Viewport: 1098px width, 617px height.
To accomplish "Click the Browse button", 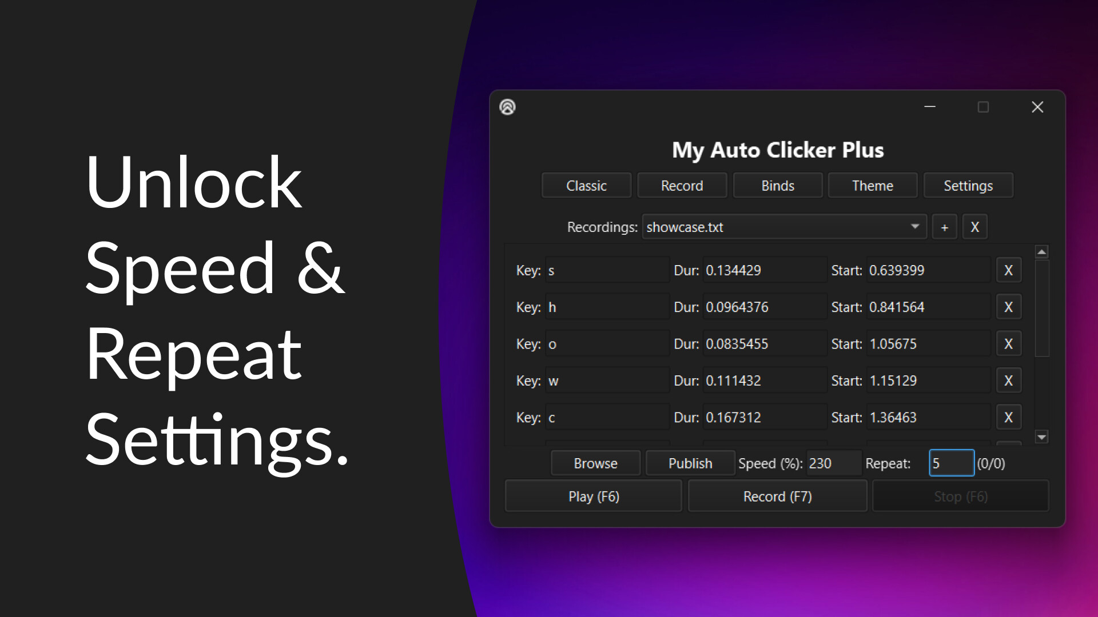I will 595,463.
